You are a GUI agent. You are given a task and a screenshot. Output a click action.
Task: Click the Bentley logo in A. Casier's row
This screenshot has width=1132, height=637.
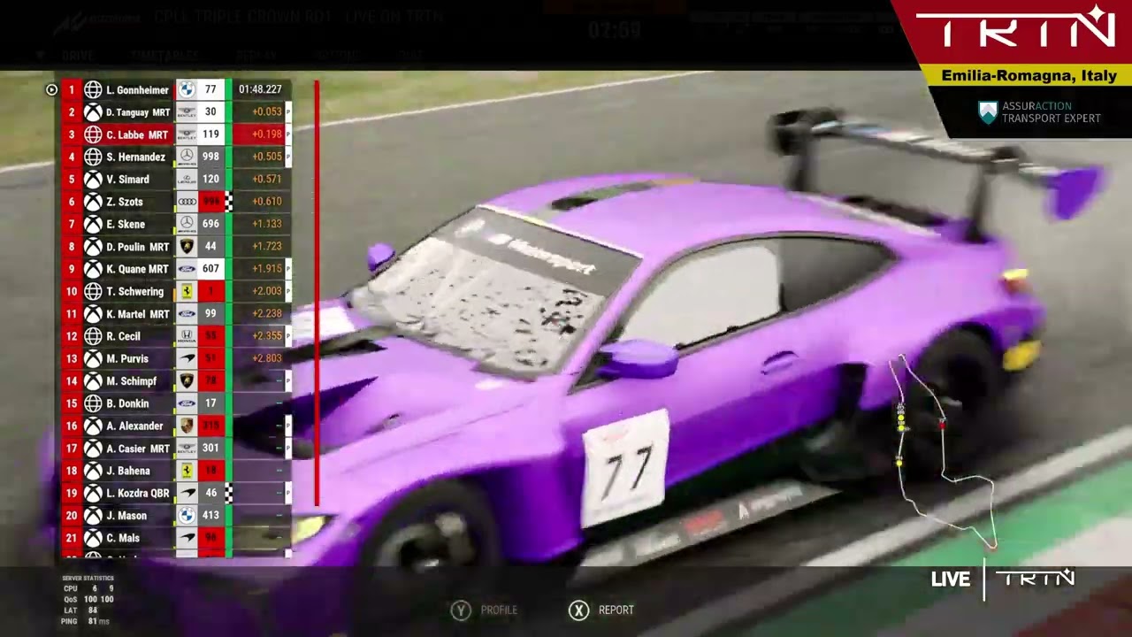tap(187, 449)
